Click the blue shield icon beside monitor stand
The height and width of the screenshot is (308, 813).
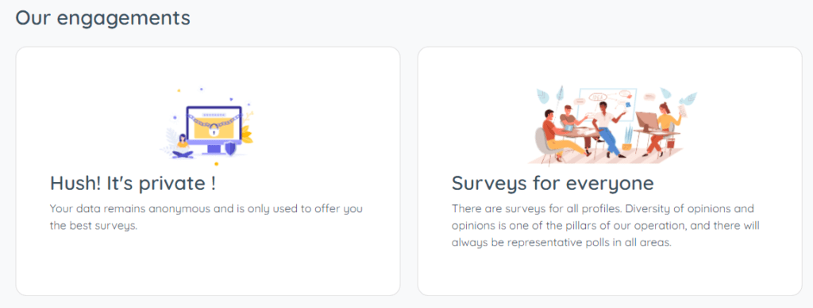tap(231, 149)
